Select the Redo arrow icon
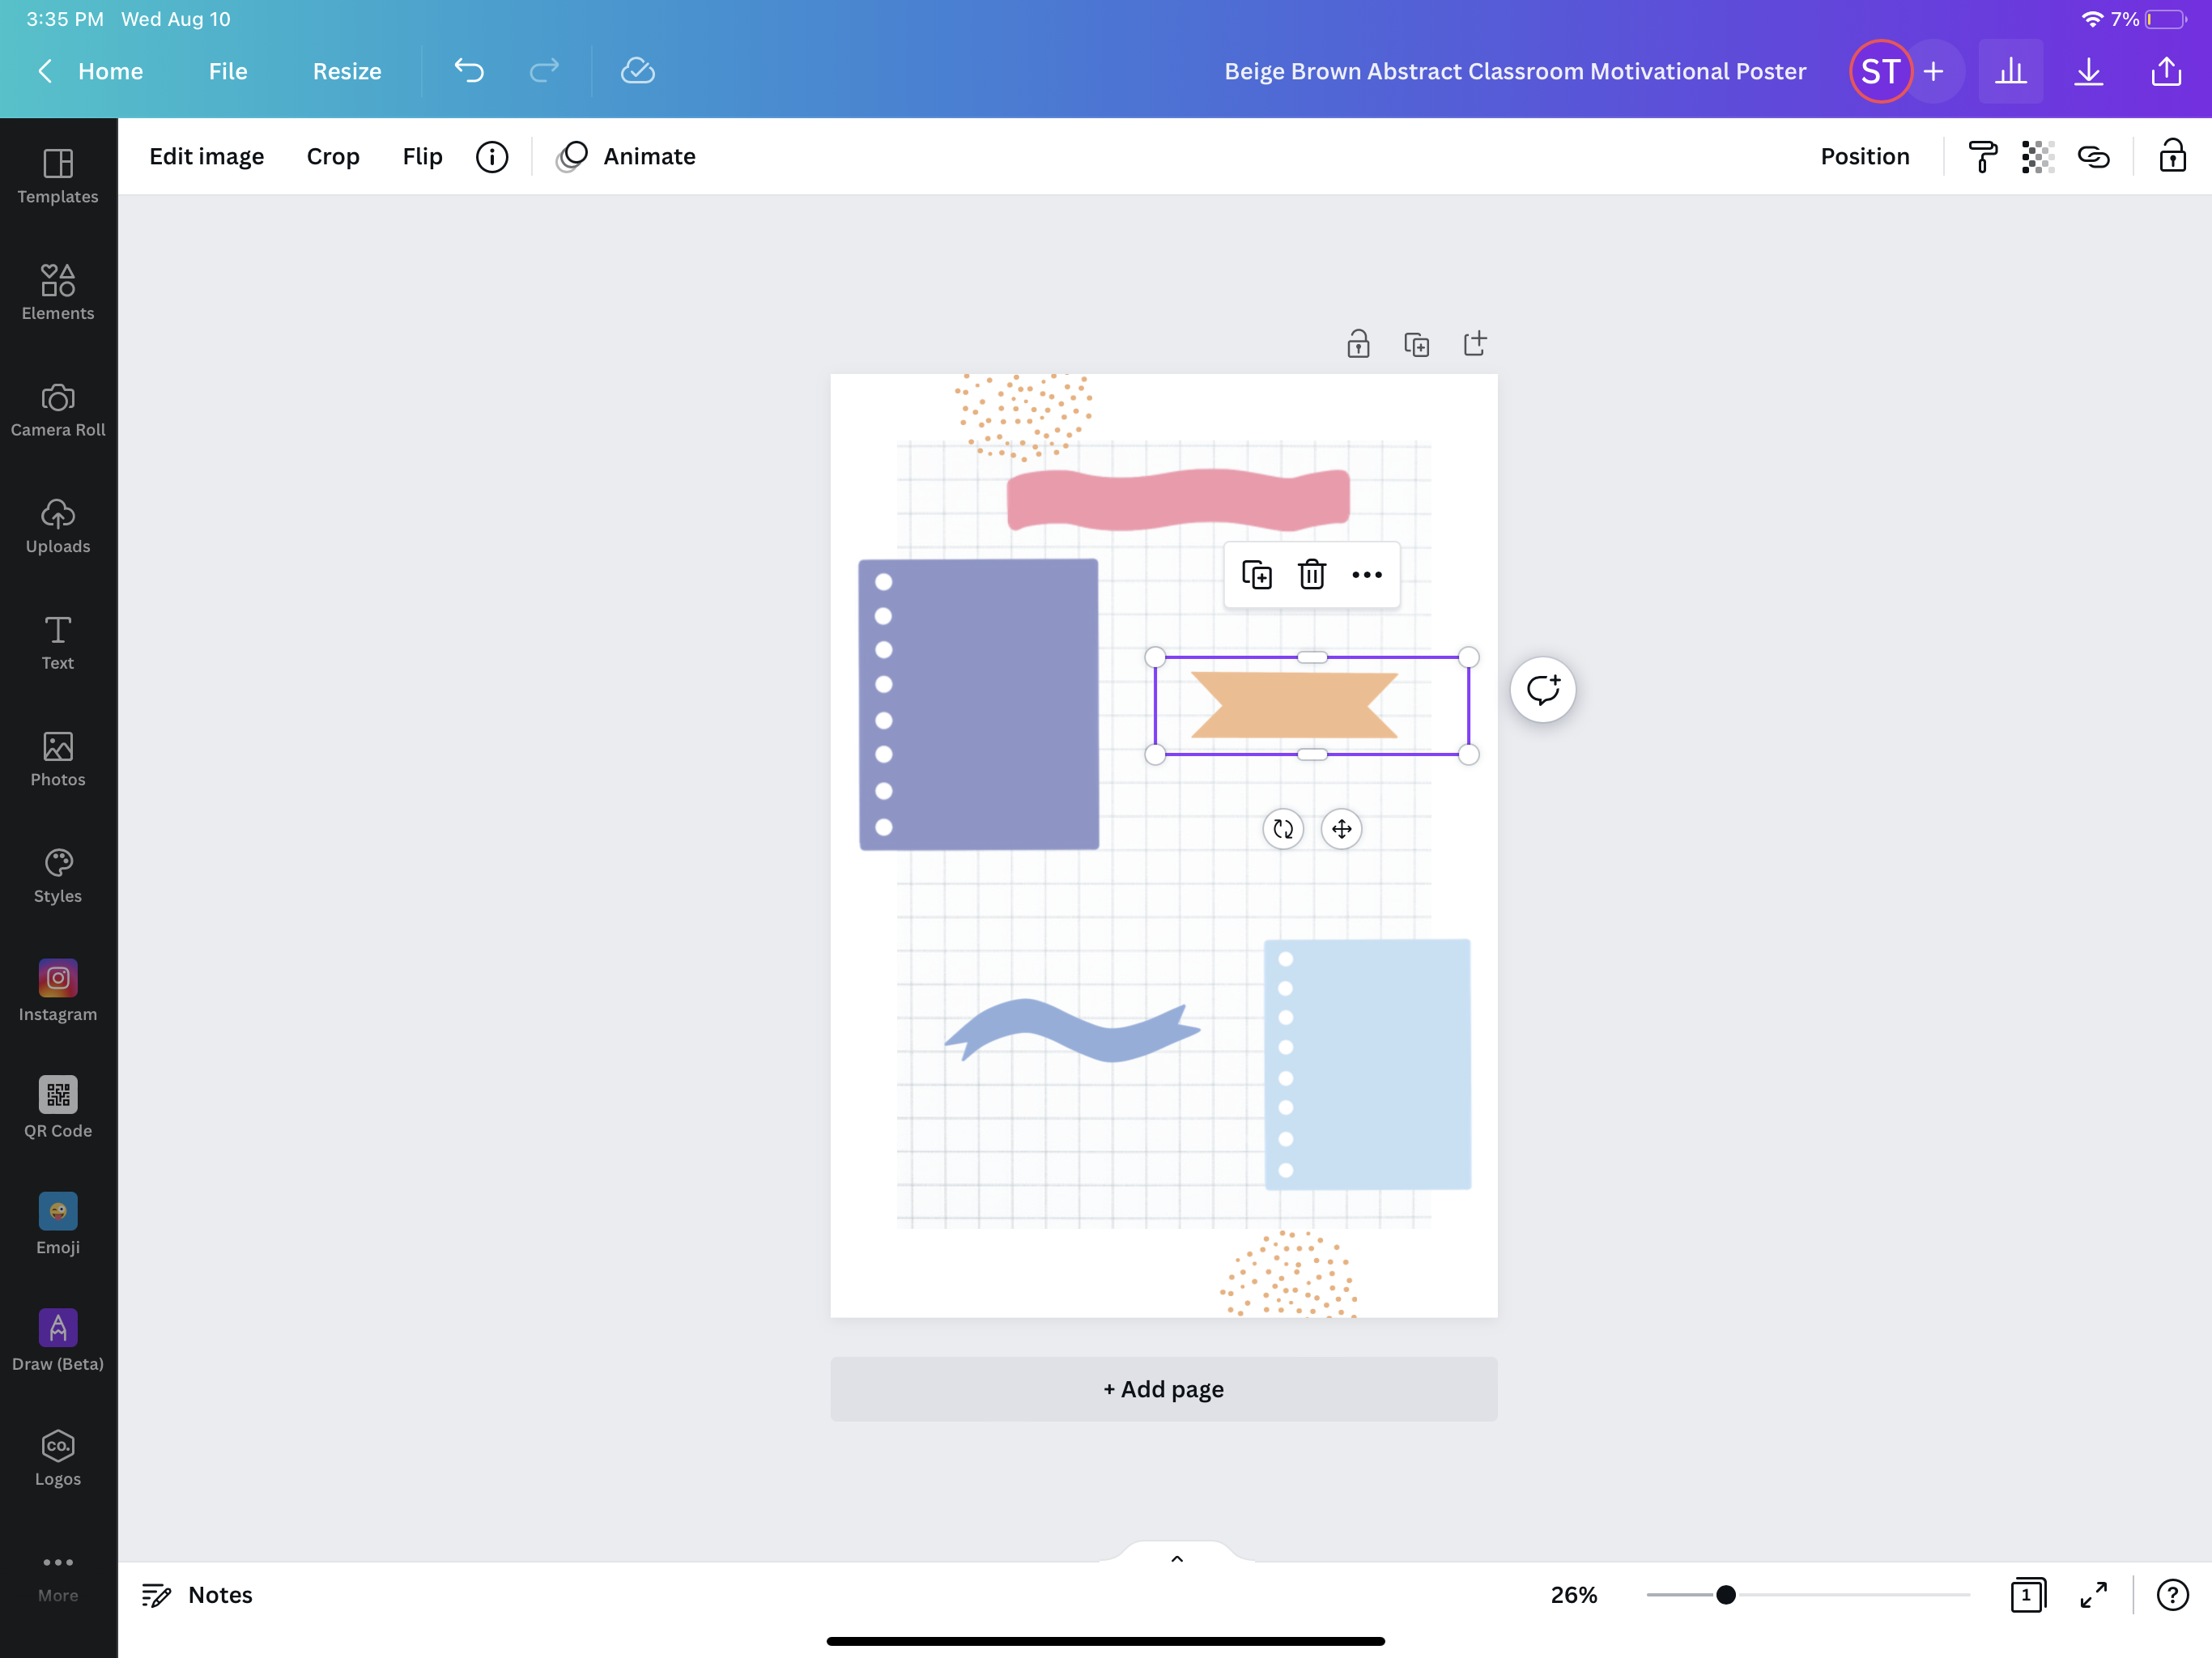 (547, 71)
